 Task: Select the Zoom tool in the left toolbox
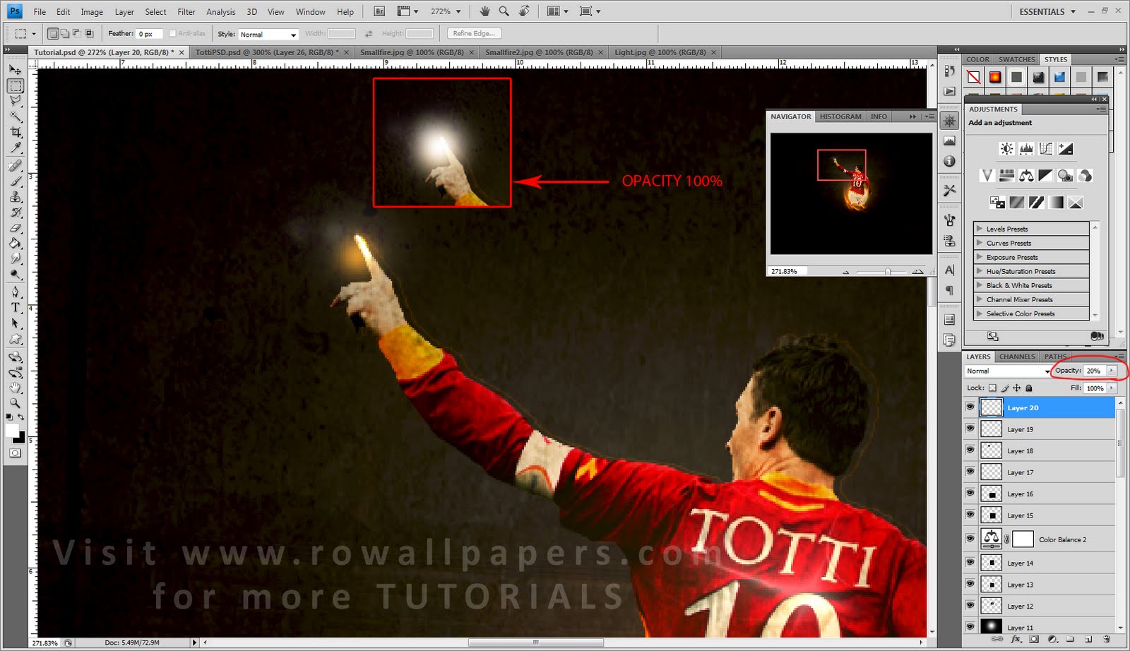[15, 403]
